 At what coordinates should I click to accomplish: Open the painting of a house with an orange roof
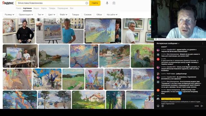[89, 100]
